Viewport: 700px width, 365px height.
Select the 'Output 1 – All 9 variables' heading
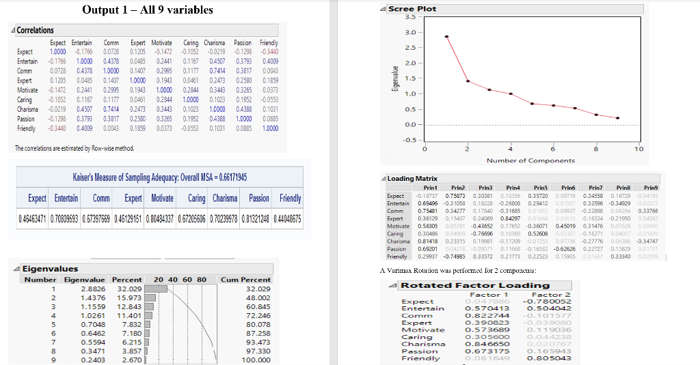(148, 10)
